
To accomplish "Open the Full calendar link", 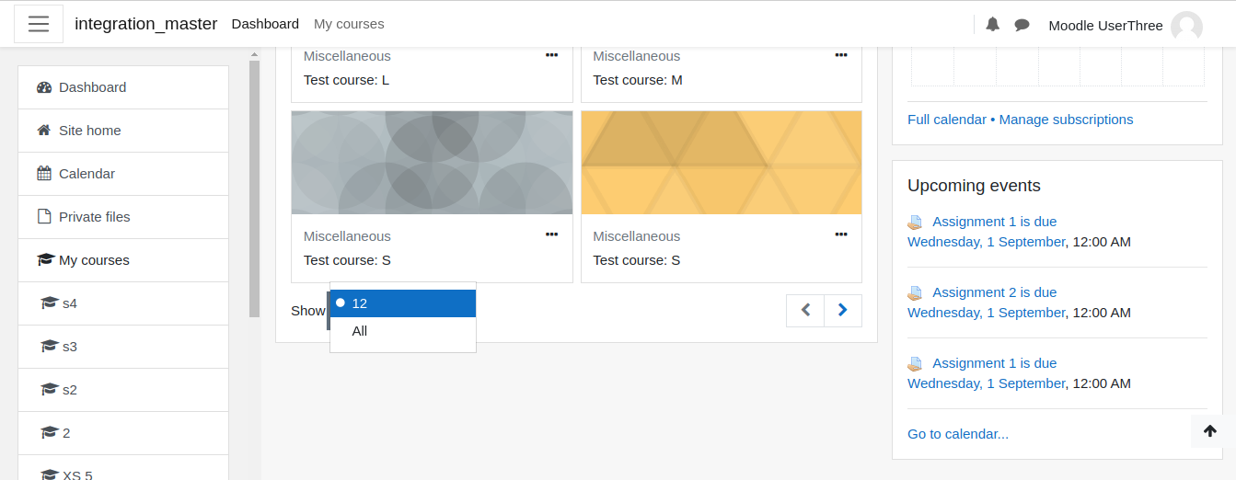I will coord(947,120).
